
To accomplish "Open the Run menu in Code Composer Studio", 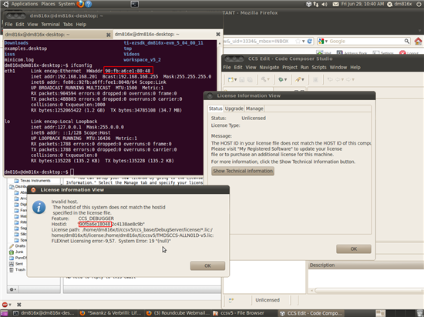I will (x=305, y=67).
